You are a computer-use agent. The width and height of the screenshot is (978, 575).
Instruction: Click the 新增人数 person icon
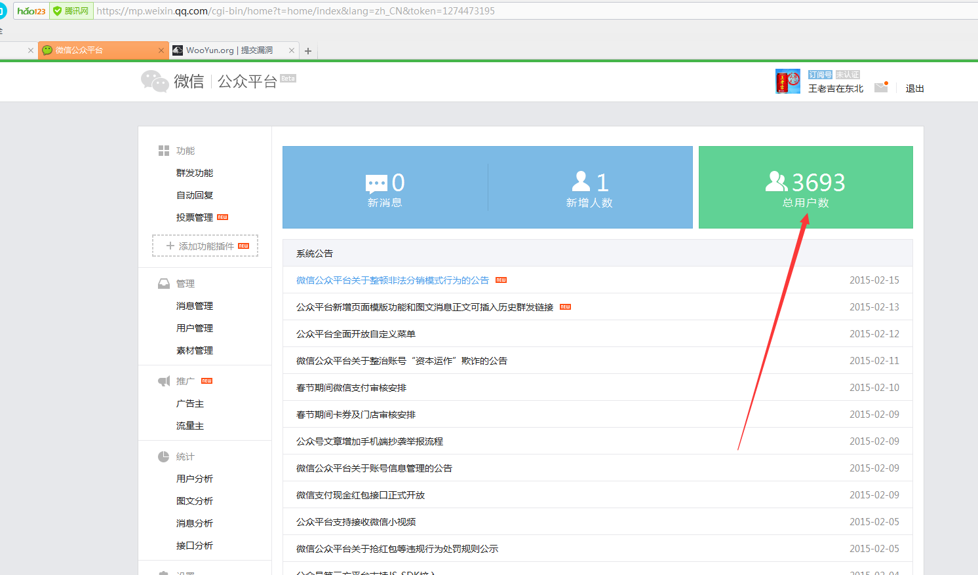[x=581, y=181]
